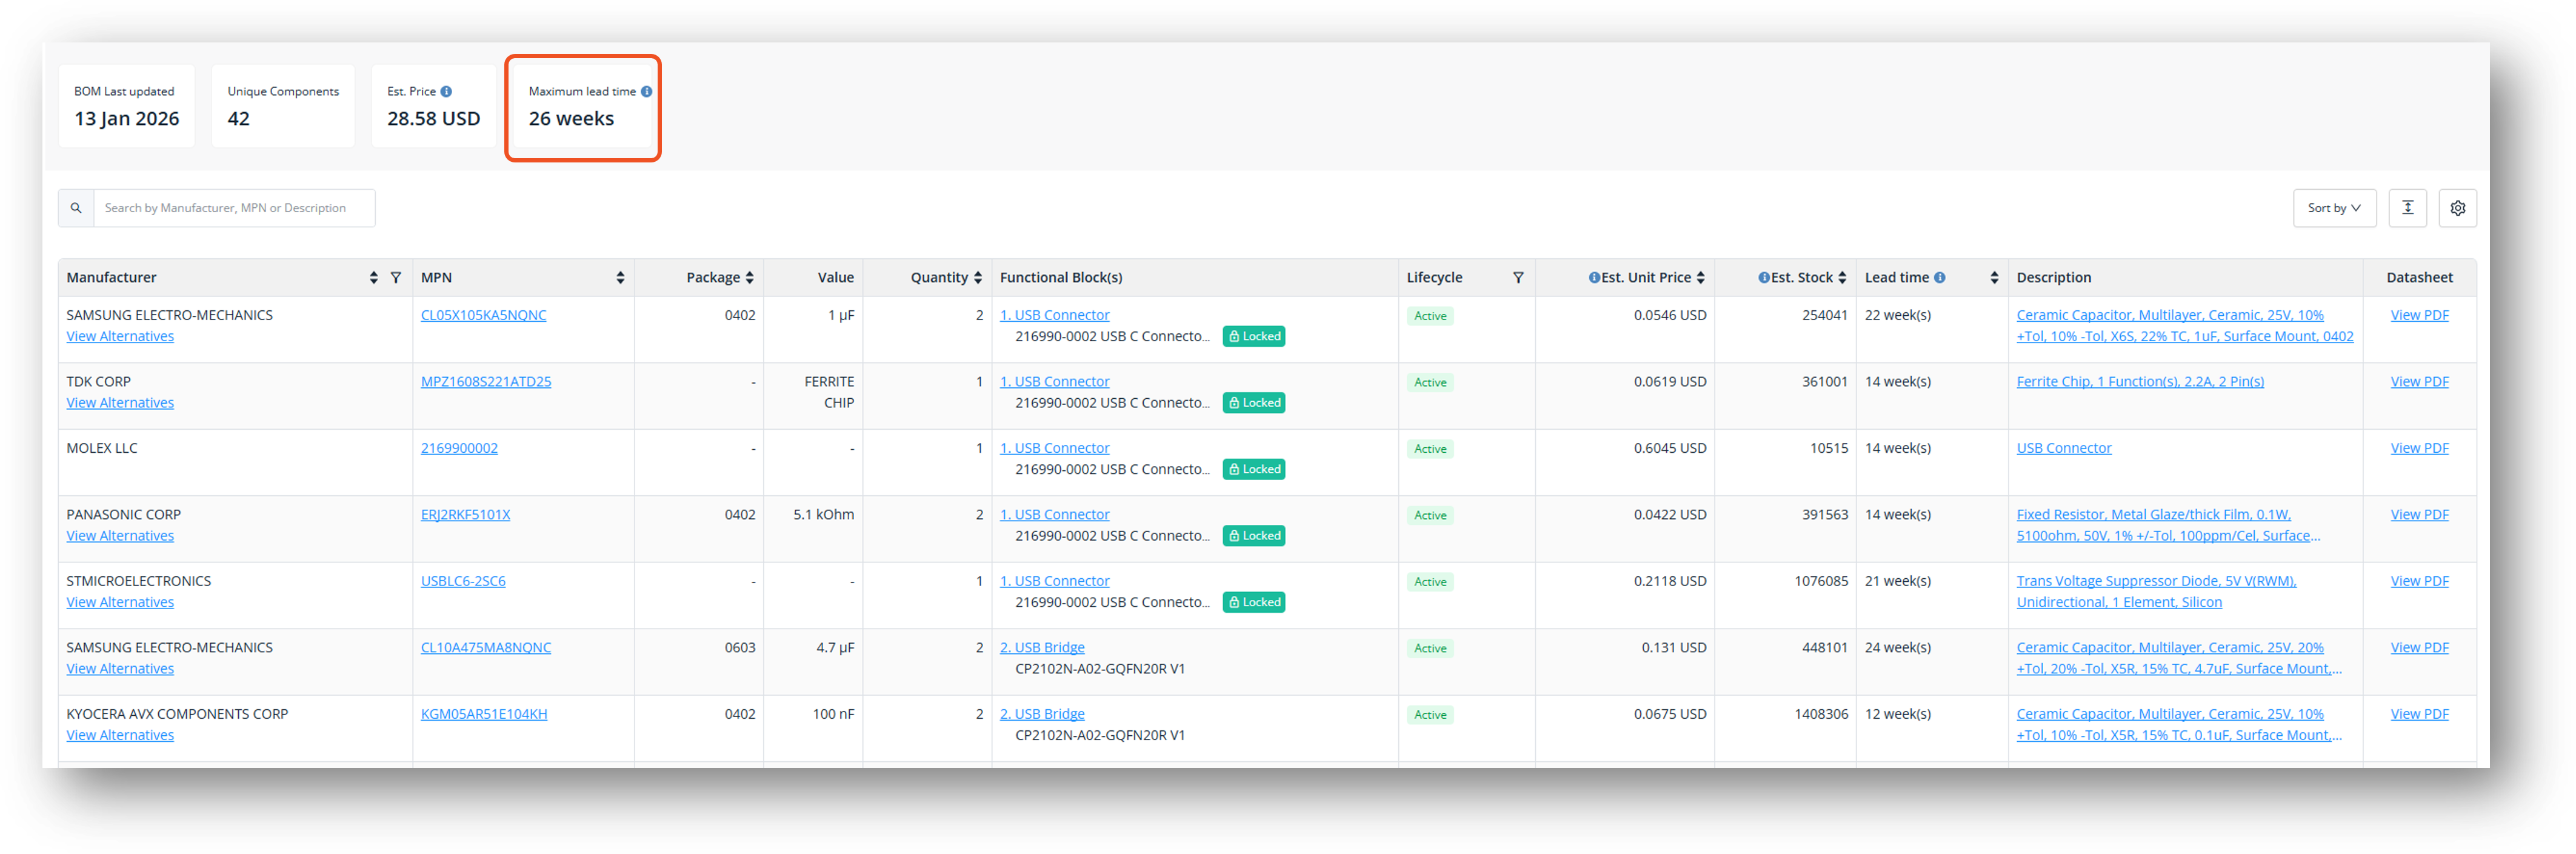Click the Maximum lead time info icon
Image resolution: width=2576 pixels, height=854 pixels.
(x=647, y=92)
